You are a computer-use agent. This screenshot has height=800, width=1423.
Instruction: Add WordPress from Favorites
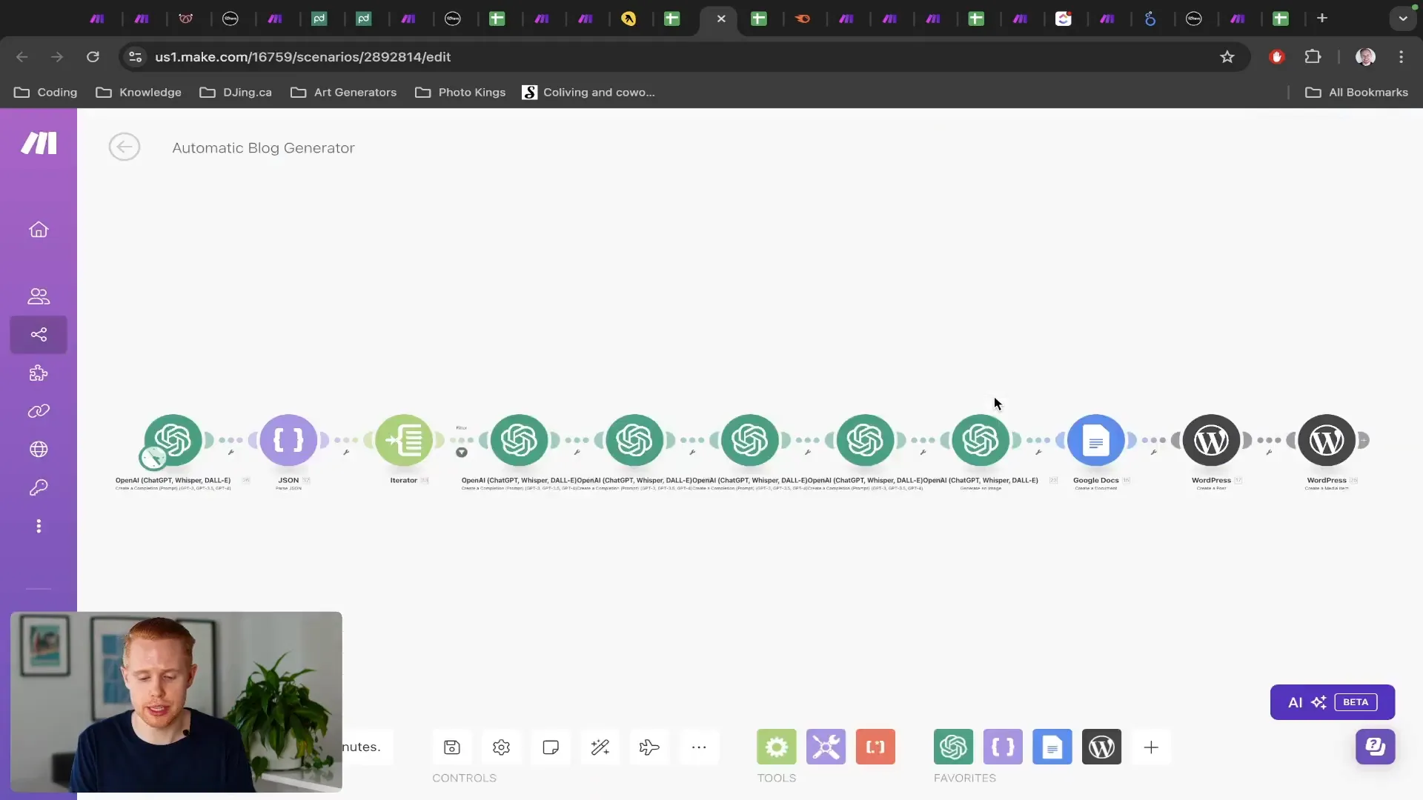[1101, 747]
